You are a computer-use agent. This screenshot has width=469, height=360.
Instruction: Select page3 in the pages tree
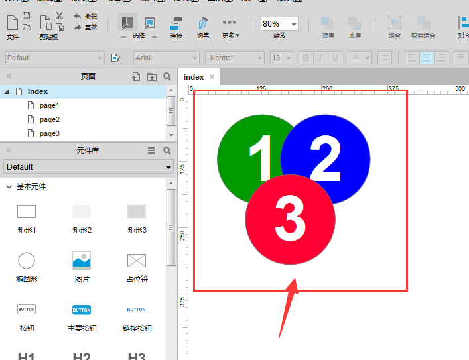pyautogui.click(x=49, y=133)
